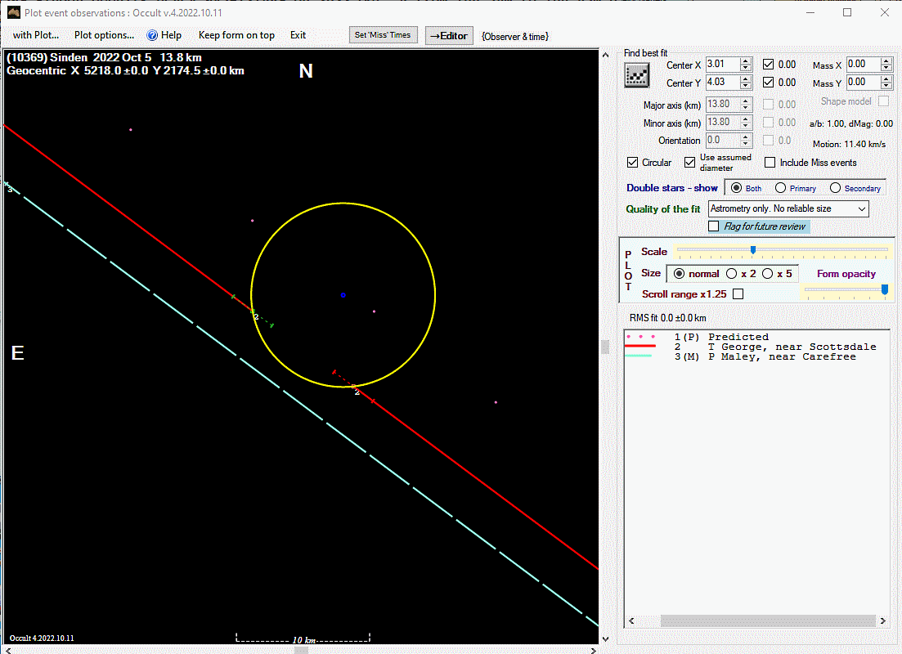Viewport: 902px width, 654px height.
Task: Select Secondary double star radio
Action: coord(835,187)
